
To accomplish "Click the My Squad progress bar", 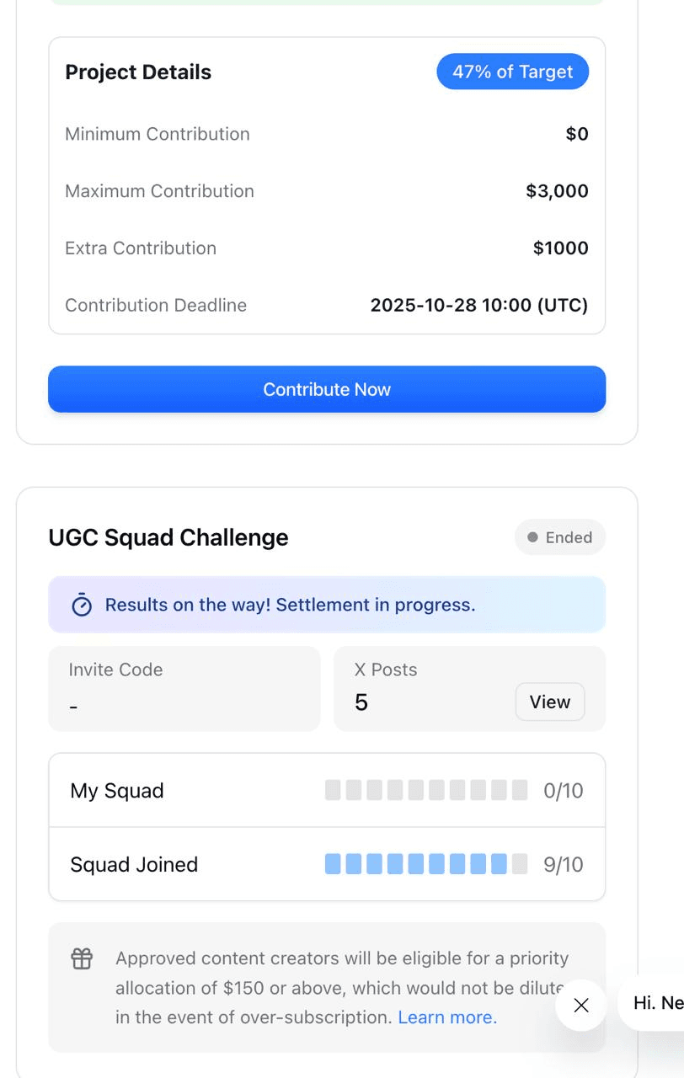I will [425, 790].
